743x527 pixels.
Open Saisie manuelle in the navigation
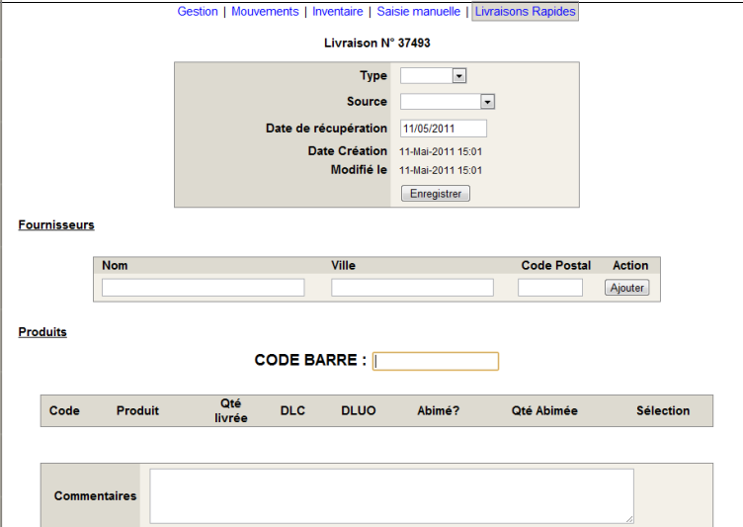coord(418,12)
